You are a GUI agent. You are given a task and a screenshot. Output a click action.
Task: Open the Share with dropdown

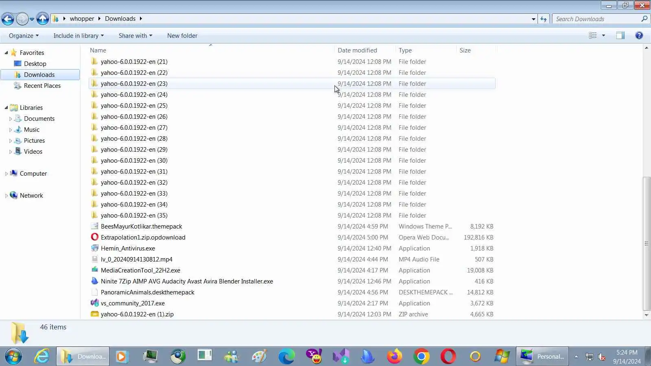pos(135,35)
